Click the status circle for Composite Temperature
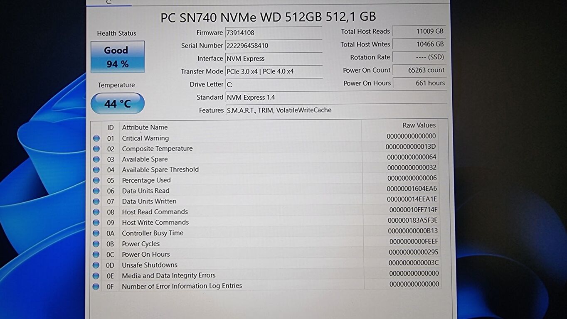Image resolution: width=567 pixels, height=319 pixels. (x=96, y=149)
